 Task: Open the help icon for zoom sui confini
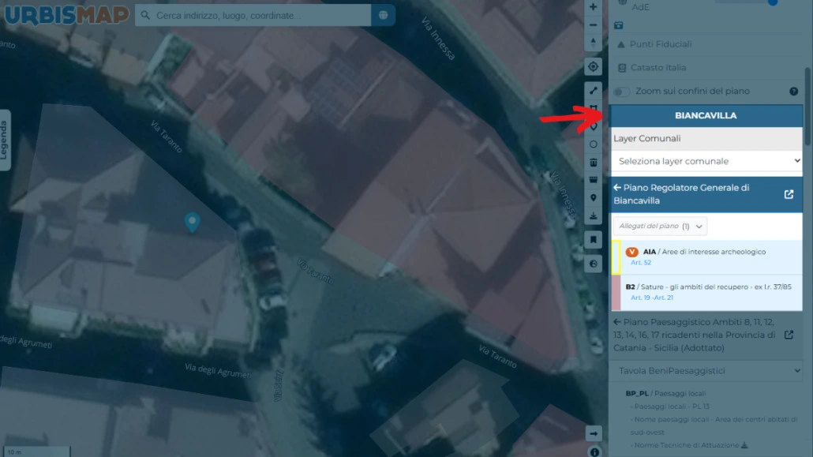(x=793, y=92)
